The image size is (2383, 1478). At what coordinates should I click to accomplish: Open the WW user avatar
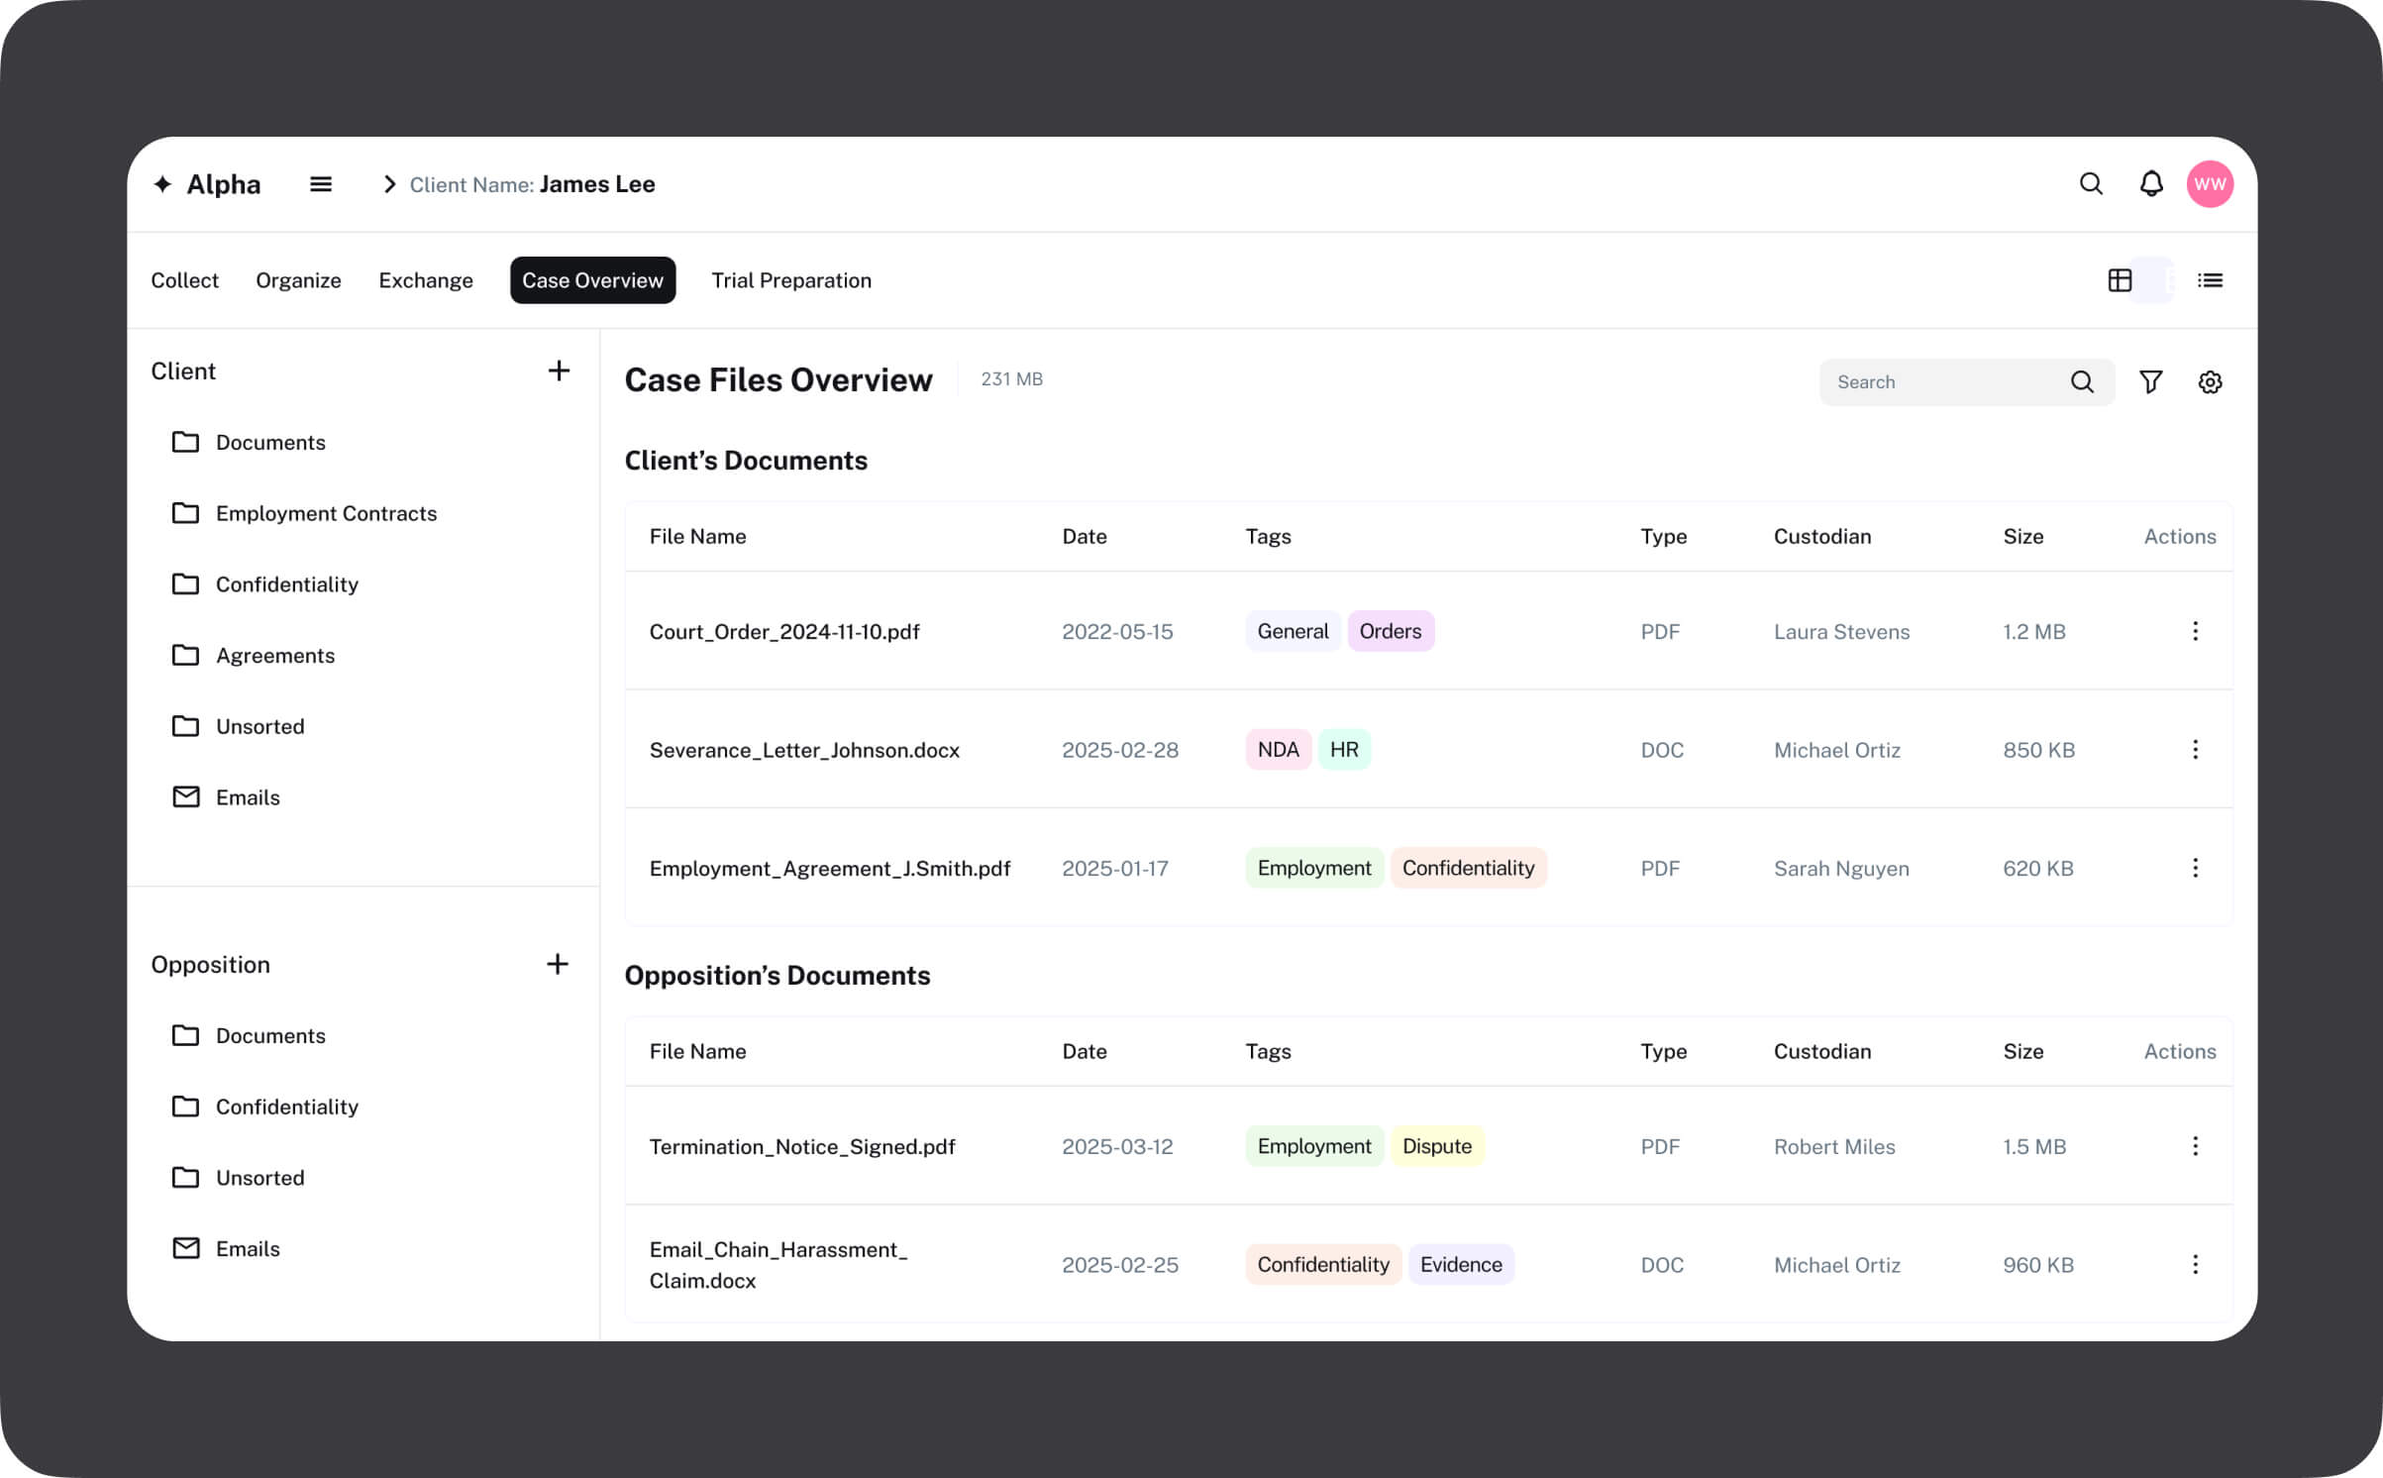pos(2210,184)
